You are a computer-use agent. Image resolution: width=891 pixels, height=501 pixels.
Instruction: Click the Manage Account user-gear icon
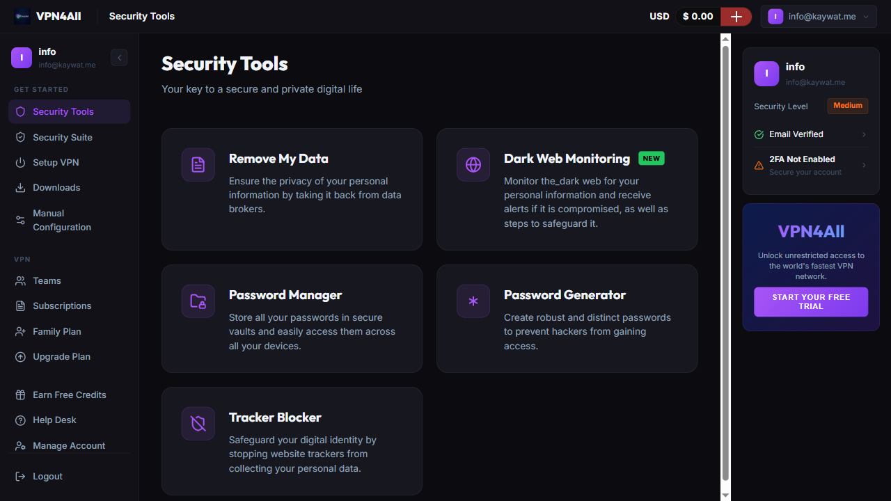[20, 445]
